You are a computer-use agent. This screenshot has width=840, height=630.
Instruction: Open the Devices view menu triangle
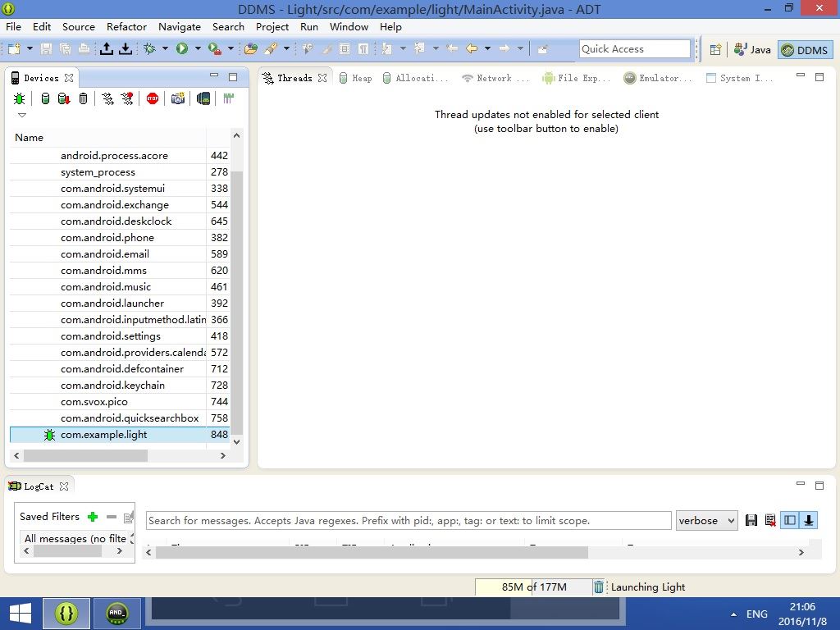22,115
